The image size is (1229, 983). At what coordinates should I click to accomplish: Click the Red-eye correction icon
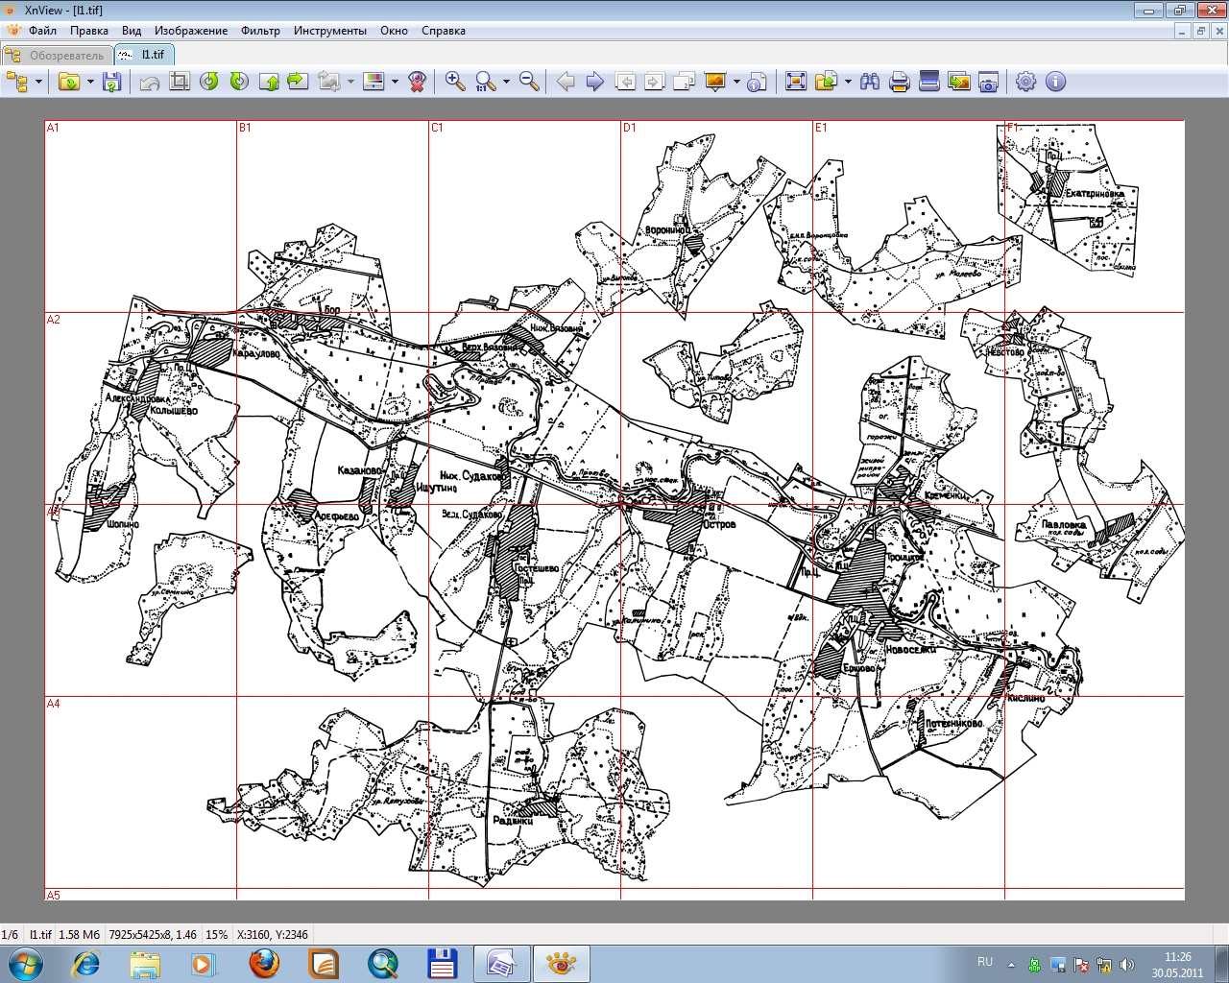[417, 82]
